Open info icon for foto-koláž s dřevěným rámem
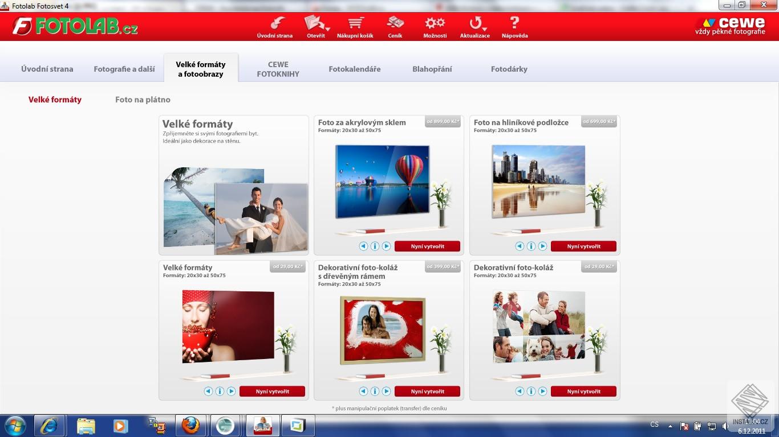The width and height of the screenshot is (779, 437). [x=375, y=391]
